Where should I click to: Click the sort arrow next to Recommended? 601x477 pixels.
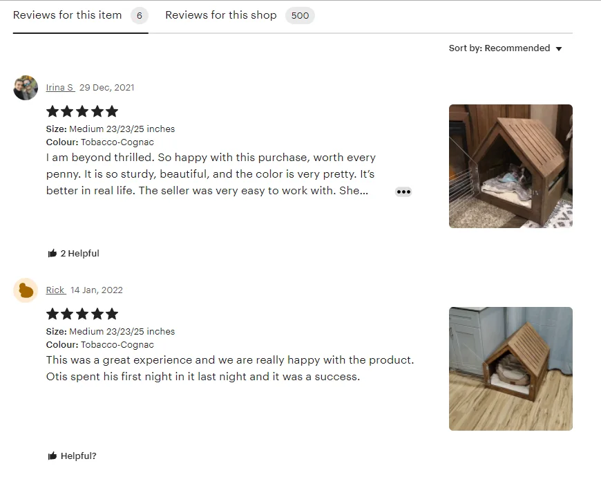tap(560, 48)
